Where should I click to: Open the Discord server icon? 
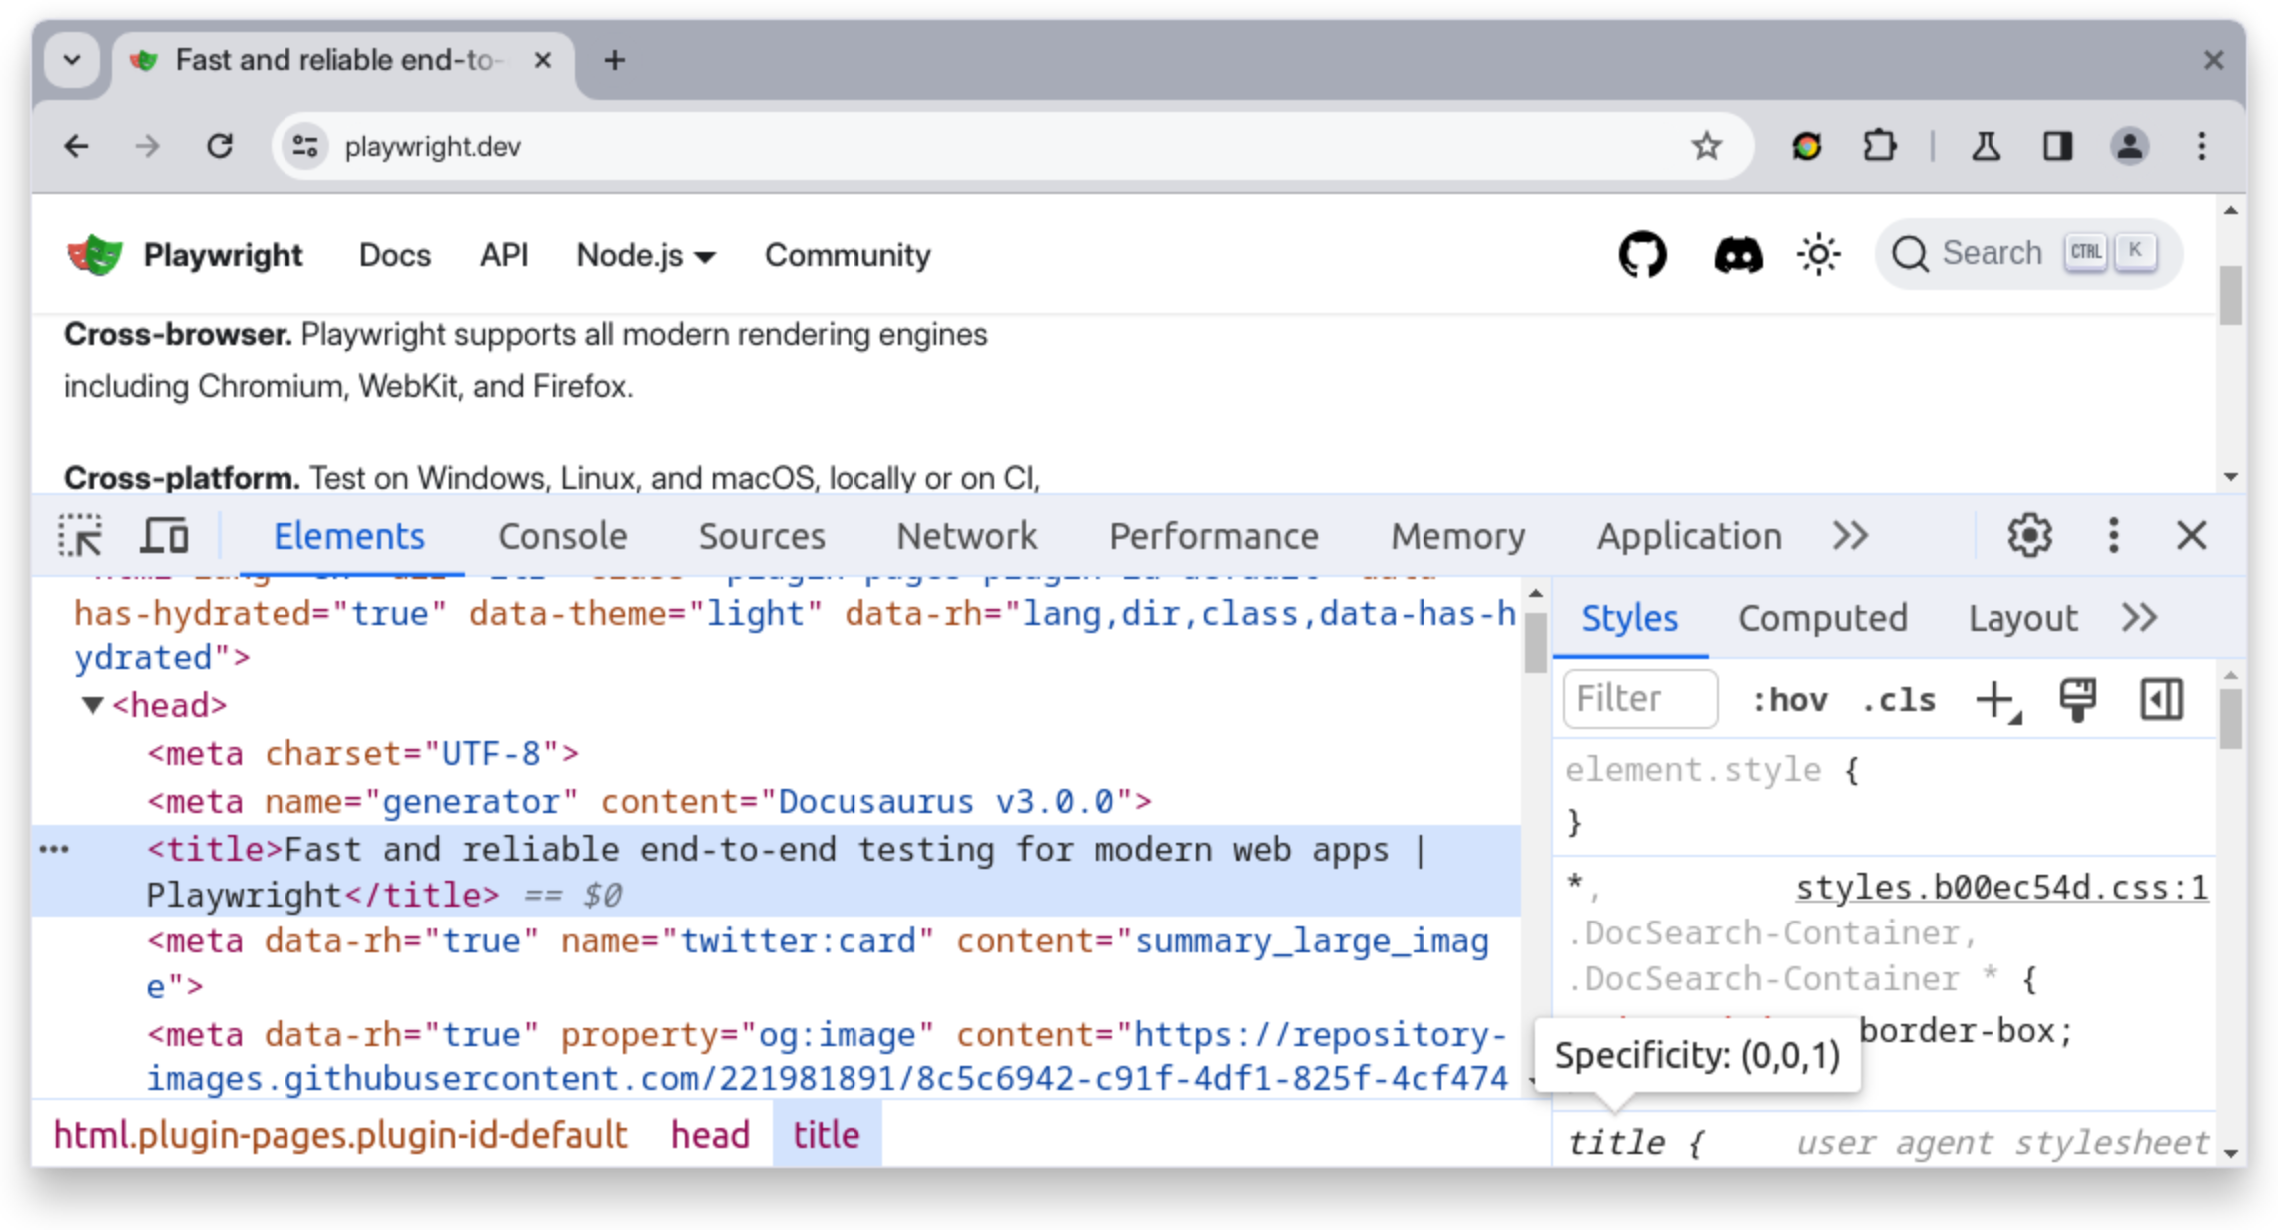[1738, 255]
